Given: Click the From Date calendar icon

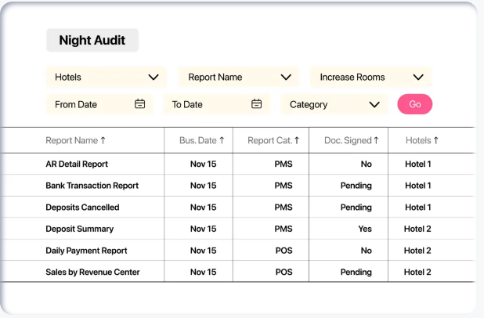Looking at the screenshot, I should [140, 104].
